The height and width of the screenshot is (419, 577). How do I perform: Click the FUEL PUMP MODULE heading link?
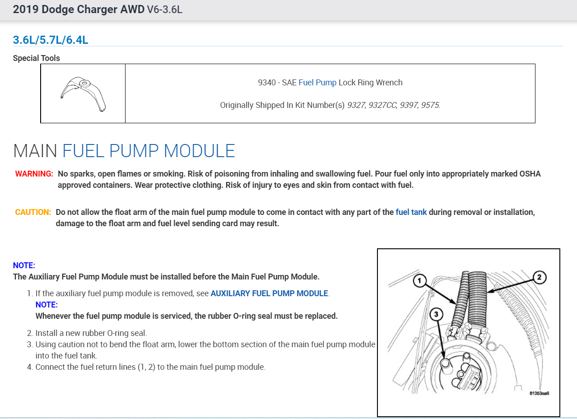149,151
